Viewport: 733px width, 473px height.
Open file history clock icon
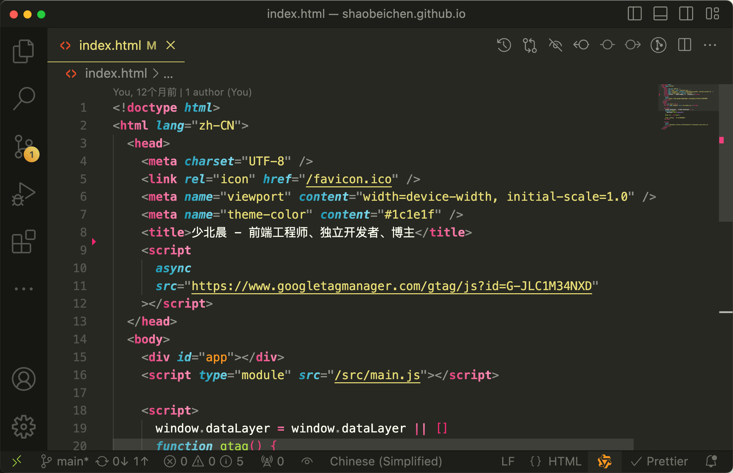504,45
